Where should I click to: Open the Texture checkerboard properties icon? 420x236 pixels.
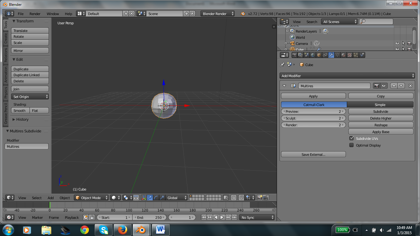(350, 55)
